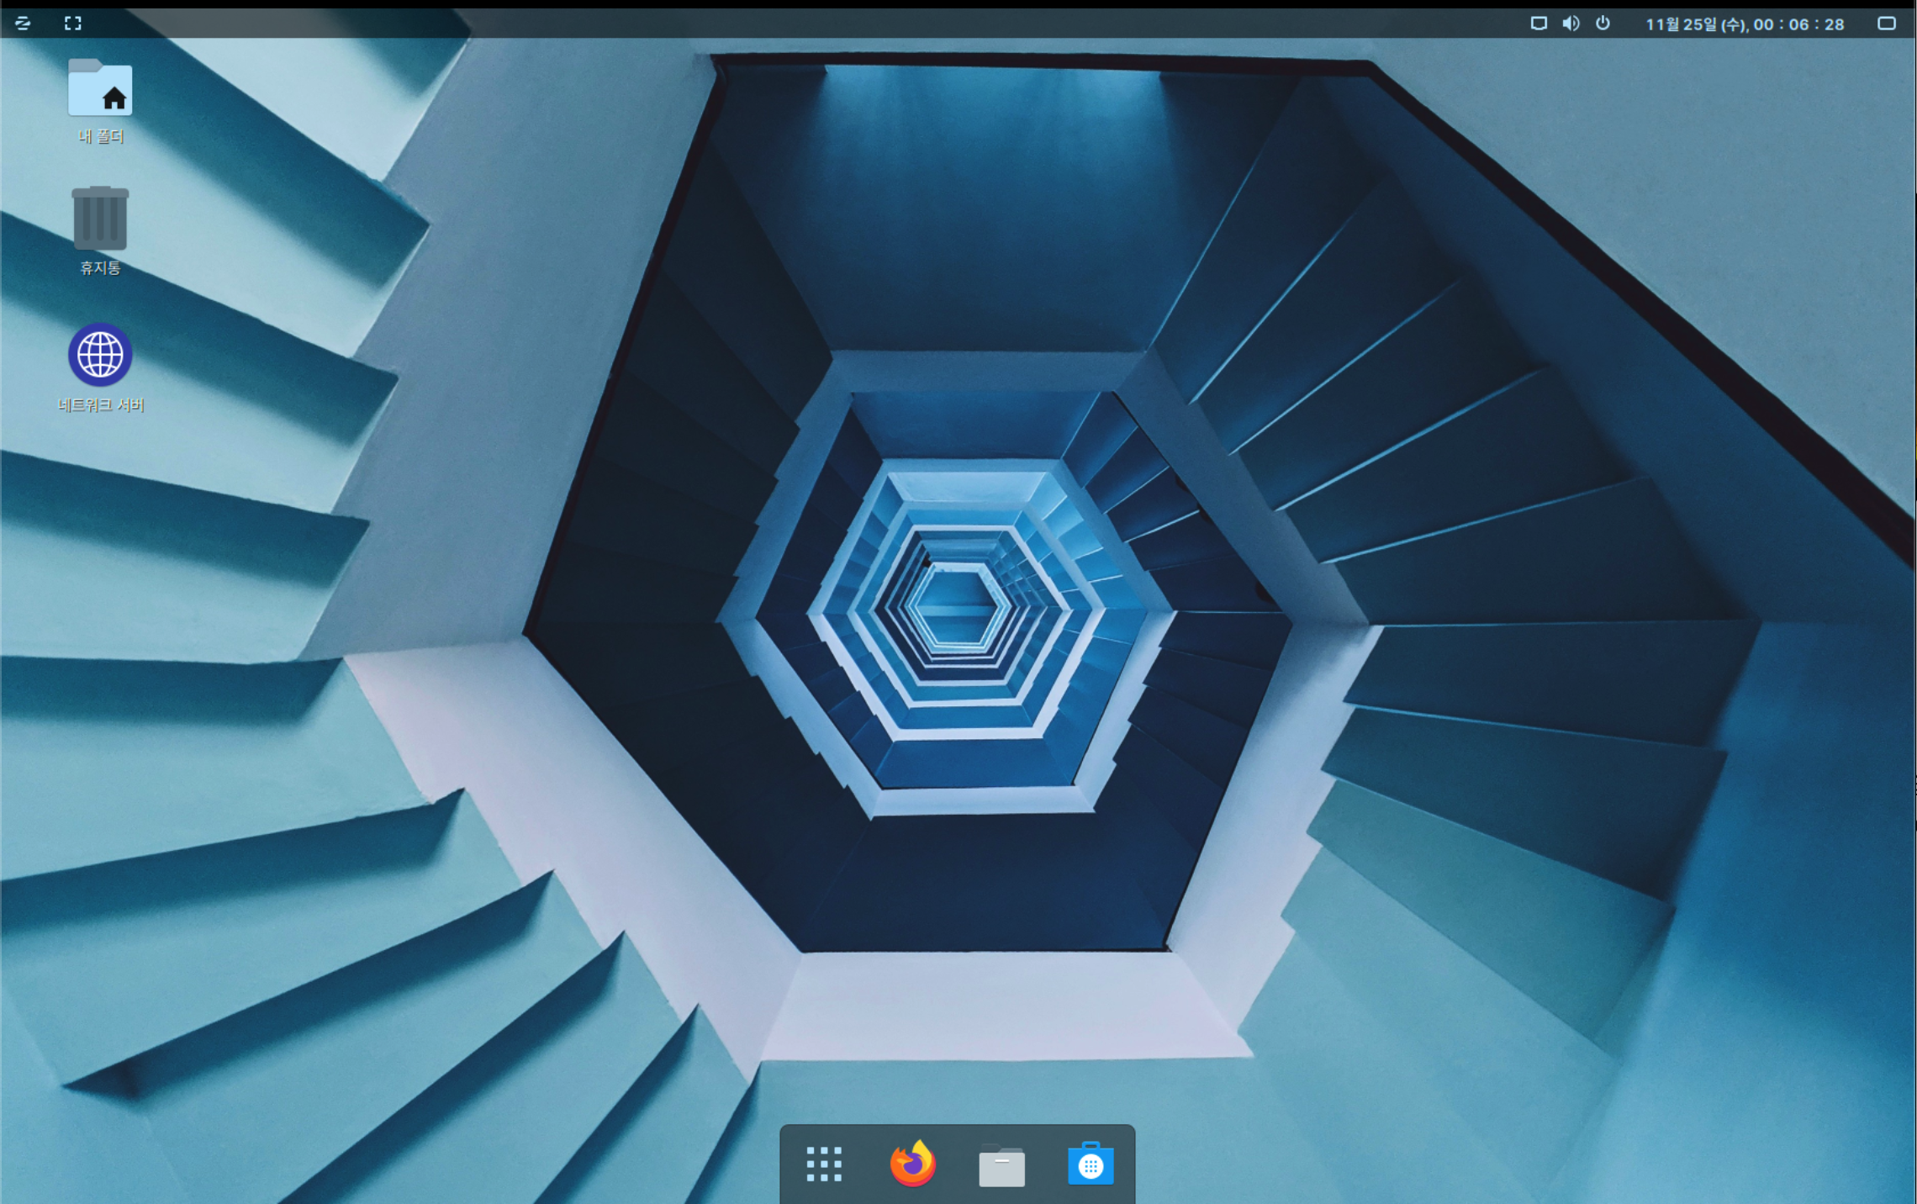Open the display icon in system tray
Screen dimensions: 1917x1204
(x=1539, y=24)
